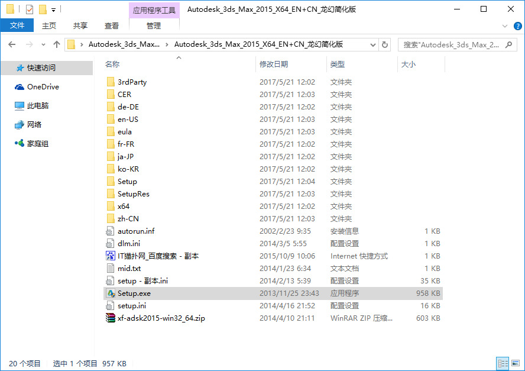Click the Internet 快捷方式 type cell
This screenshot has height=371, width=525.
pos(359,256)
